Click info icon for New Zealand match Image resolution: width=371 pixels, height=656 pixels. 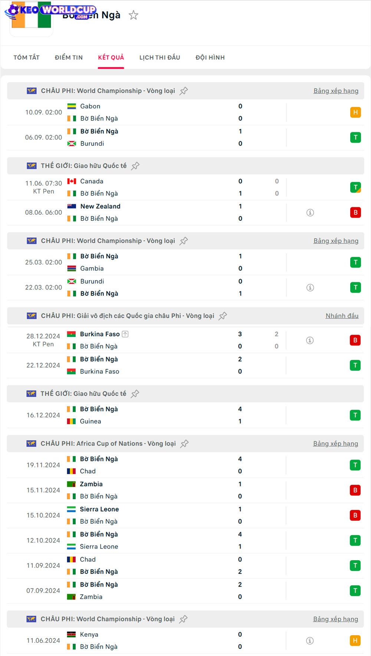[x=310, y=212]
